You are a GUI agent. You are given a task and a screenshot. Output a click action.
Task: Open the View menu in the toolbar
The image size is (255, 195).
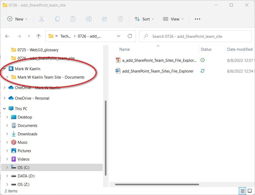[x=173, y=19]
